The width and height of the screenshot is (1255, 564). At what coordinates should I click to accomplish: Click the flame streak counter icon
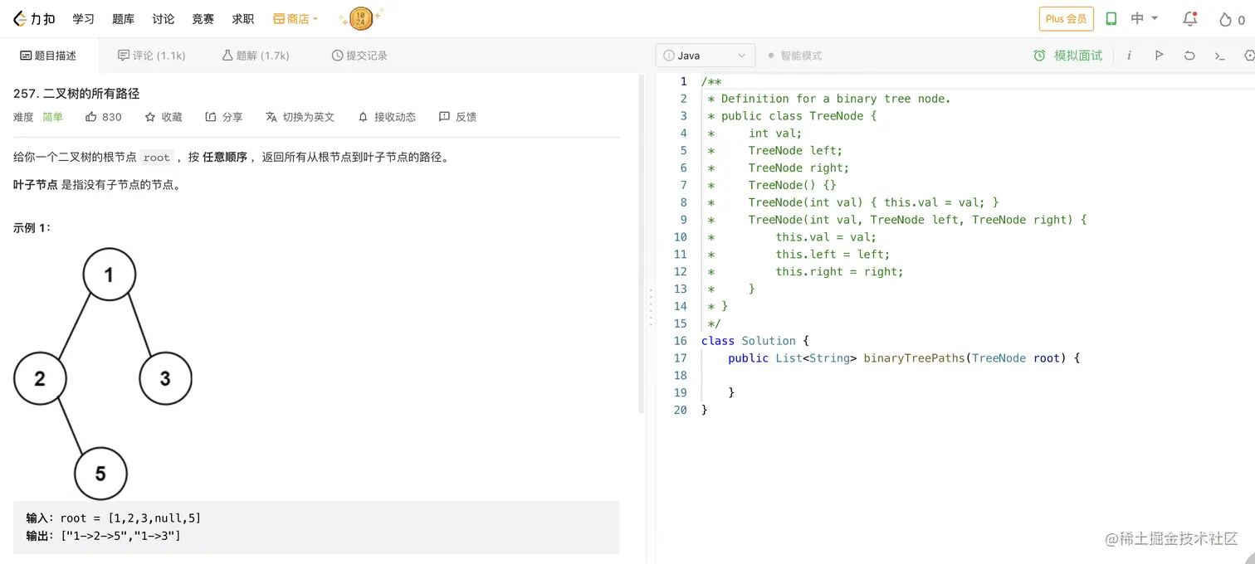(1225, 19)
